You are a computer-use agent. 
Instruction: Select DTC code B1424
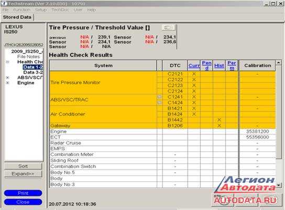175,114
